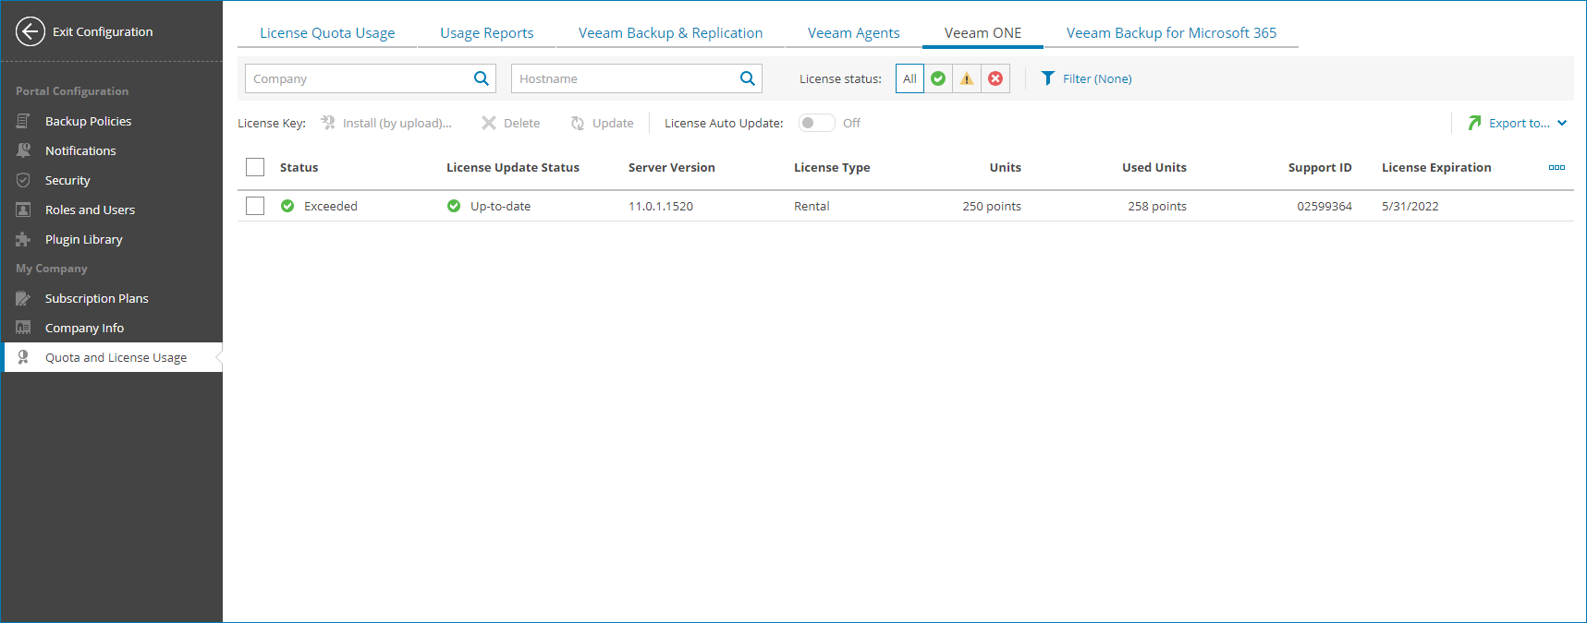Image resolution: width=1587 pixels, height=623 pixels.
Task: Filter by green healthy license status
Action: coord(938,78)
